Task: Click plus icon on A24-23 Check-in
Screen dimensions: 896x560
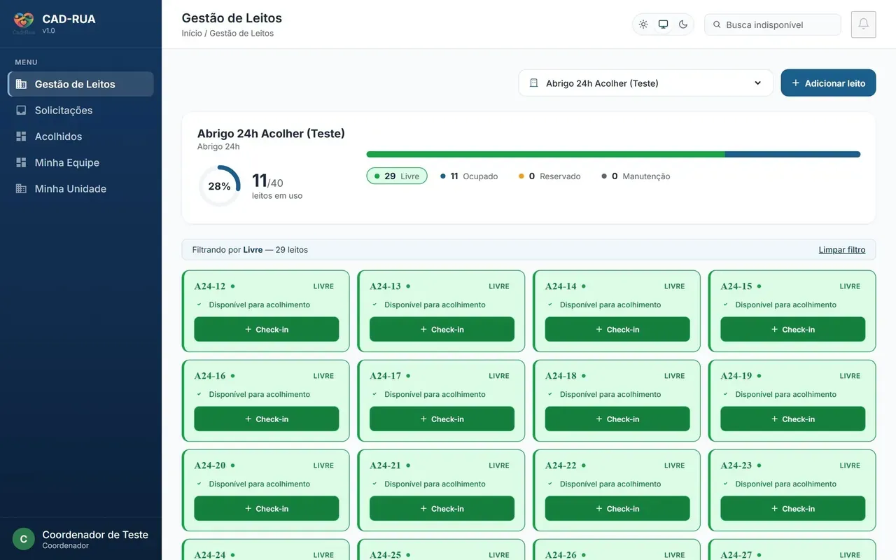Action: coord(774,508)
